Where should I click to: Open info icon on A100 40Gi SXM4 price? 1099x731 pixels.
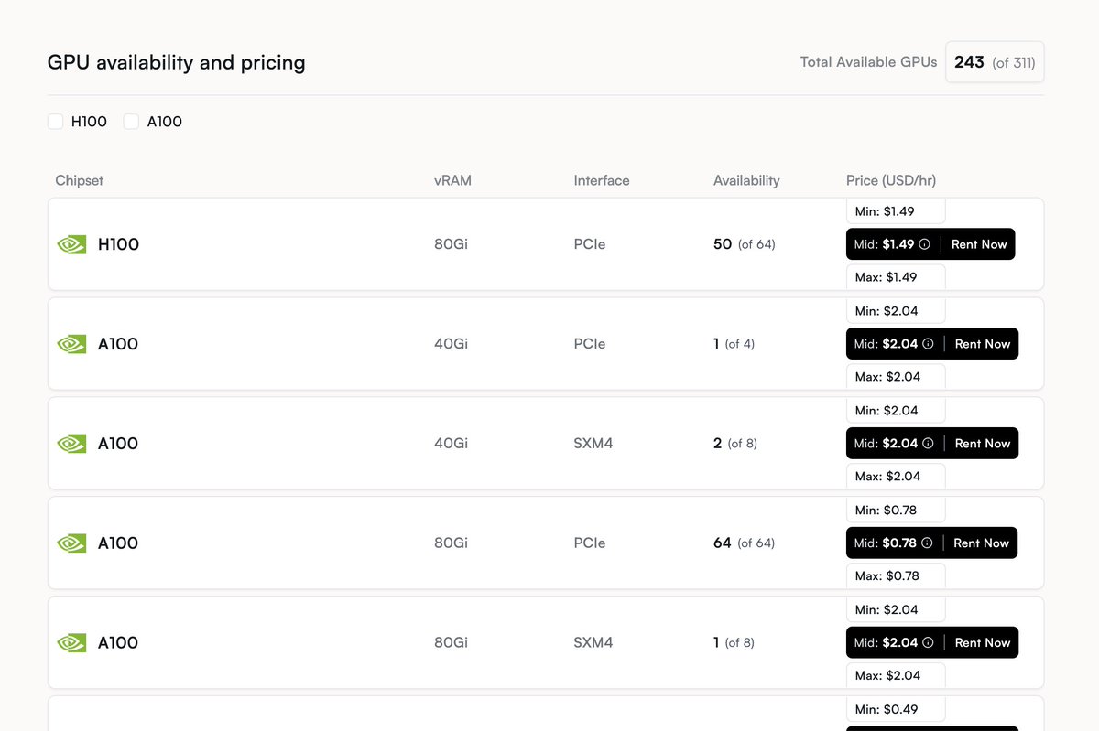928,444
